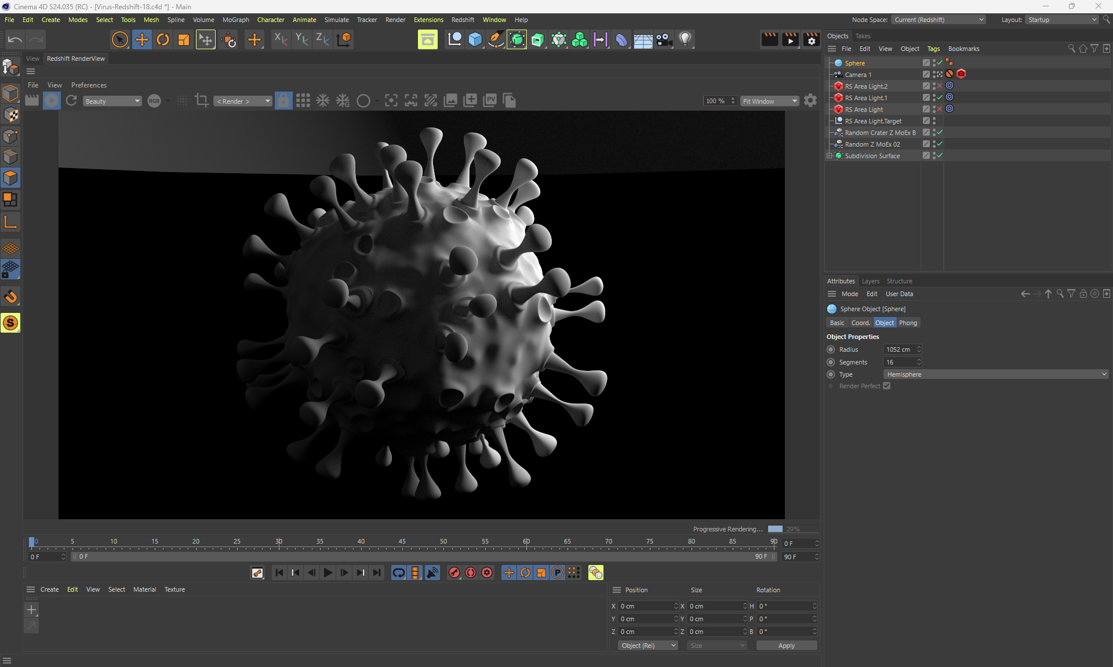Open Edit Render Settings icon
This screenshot has height=667, width=1113.
[812, 39]
